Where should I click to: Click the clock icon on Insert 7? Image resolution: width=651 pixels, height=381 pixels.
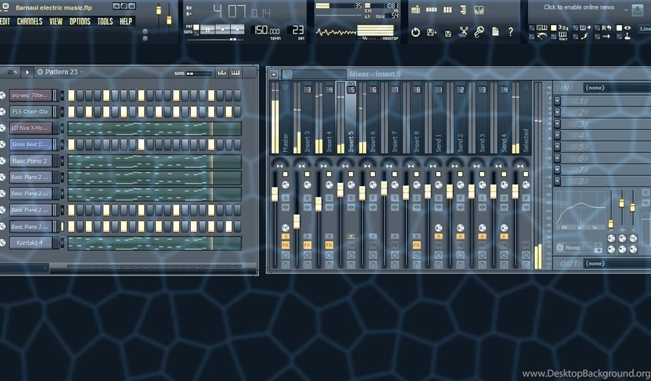coord(394,255)
